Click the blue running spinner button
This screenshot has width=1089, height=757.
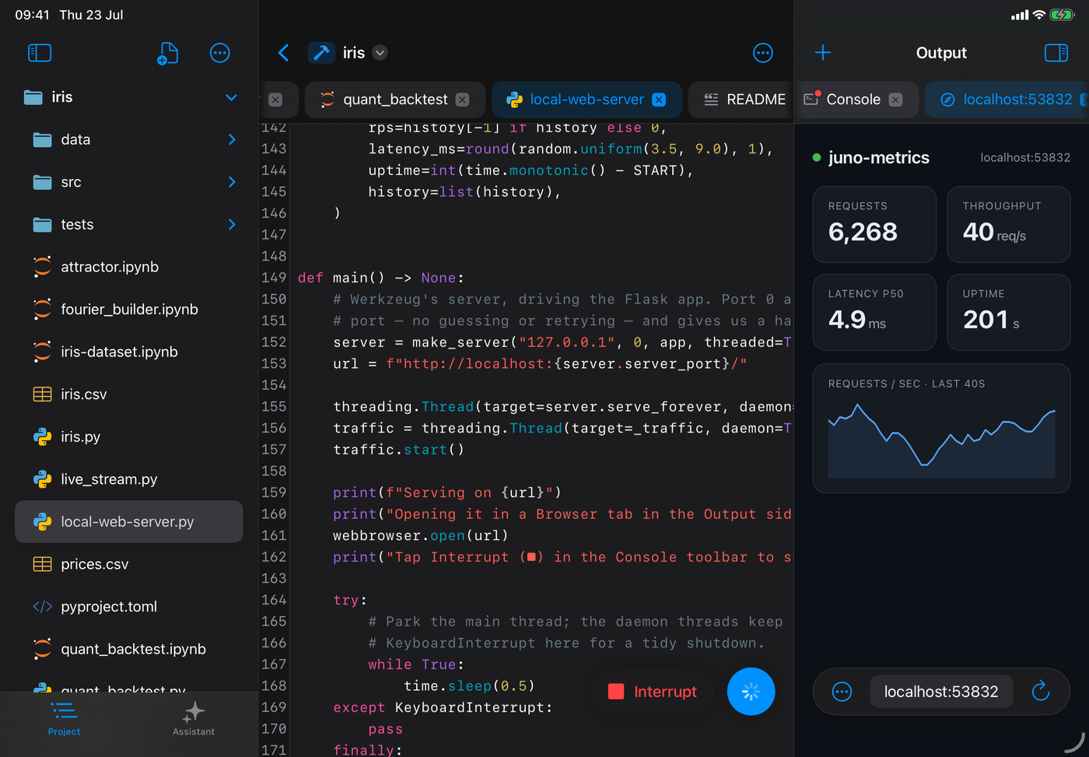(751, 692)
